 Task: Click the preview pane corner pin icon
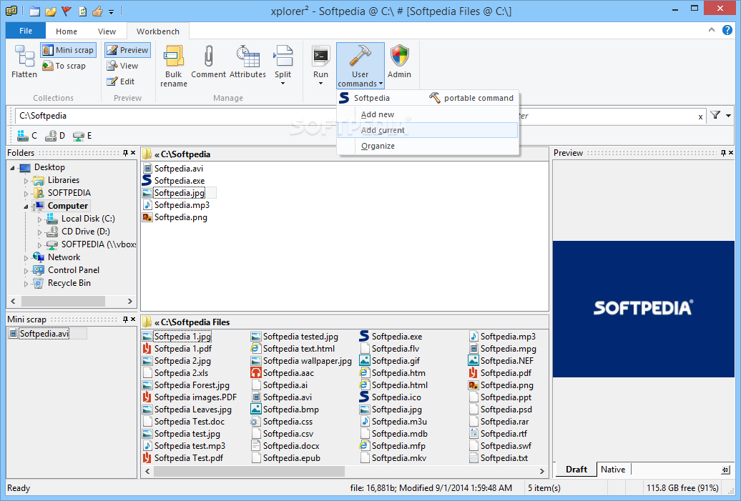(x=725, y=470)
